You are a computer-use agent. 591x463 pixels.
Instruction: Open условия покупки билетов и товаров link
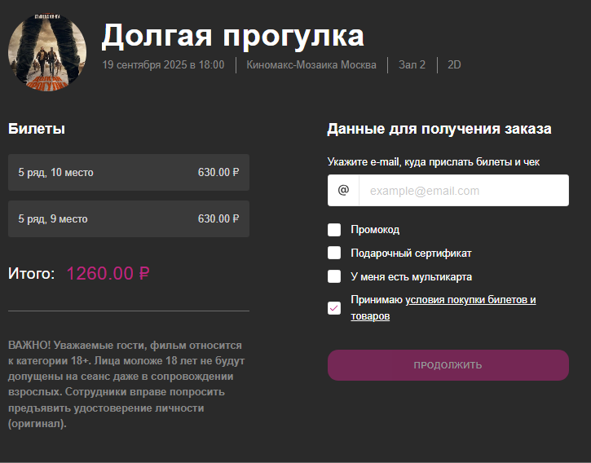tap(470, 300)
